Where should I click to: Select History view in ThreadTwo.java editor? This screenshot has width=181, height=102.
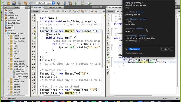[x=119, y=11]
